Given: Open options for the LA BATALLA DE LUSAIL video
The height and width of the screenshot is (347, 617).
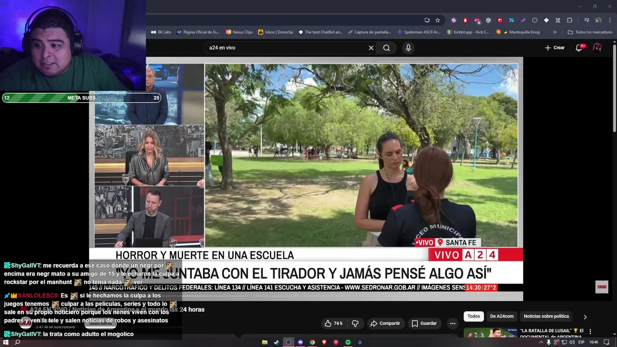Looking at the screenshot, I should tap(590, 332).
